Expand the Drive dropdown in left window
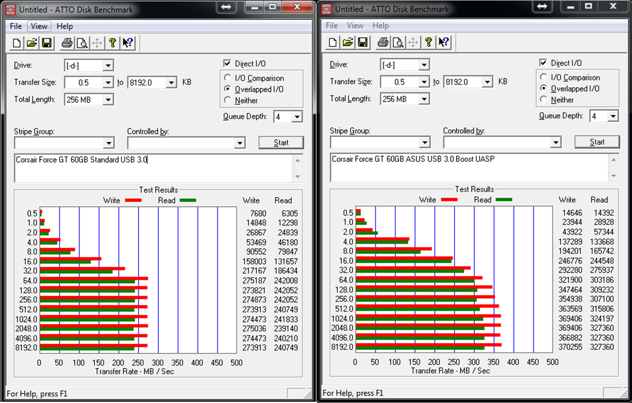 tap(108, 66)
